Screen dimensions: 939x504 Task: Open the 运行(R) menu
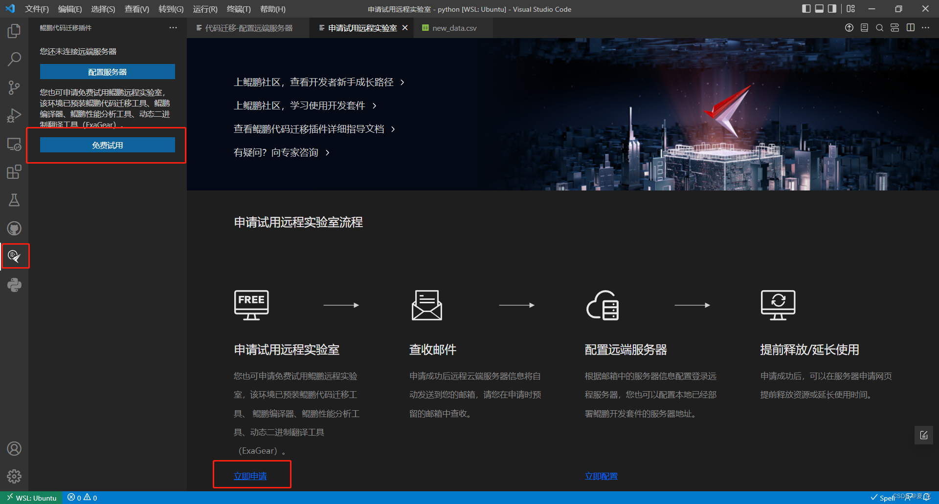pos(205,9)
